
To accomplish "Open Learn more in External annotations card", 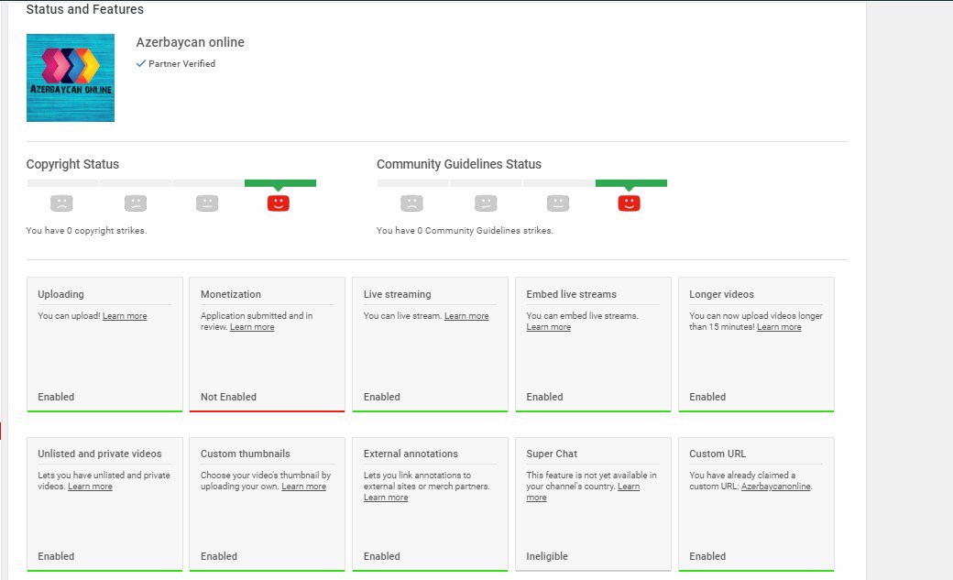I will 386,498.
